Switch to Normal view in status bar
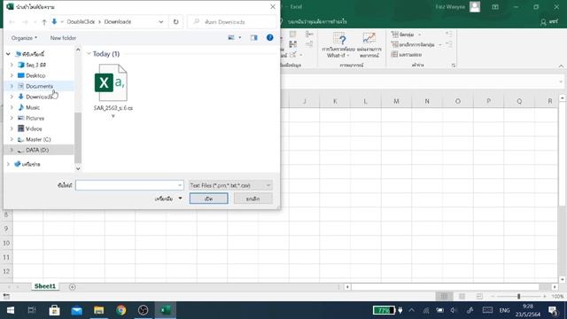567x319 pixels. pyautogui.click(x=444, y=297)
